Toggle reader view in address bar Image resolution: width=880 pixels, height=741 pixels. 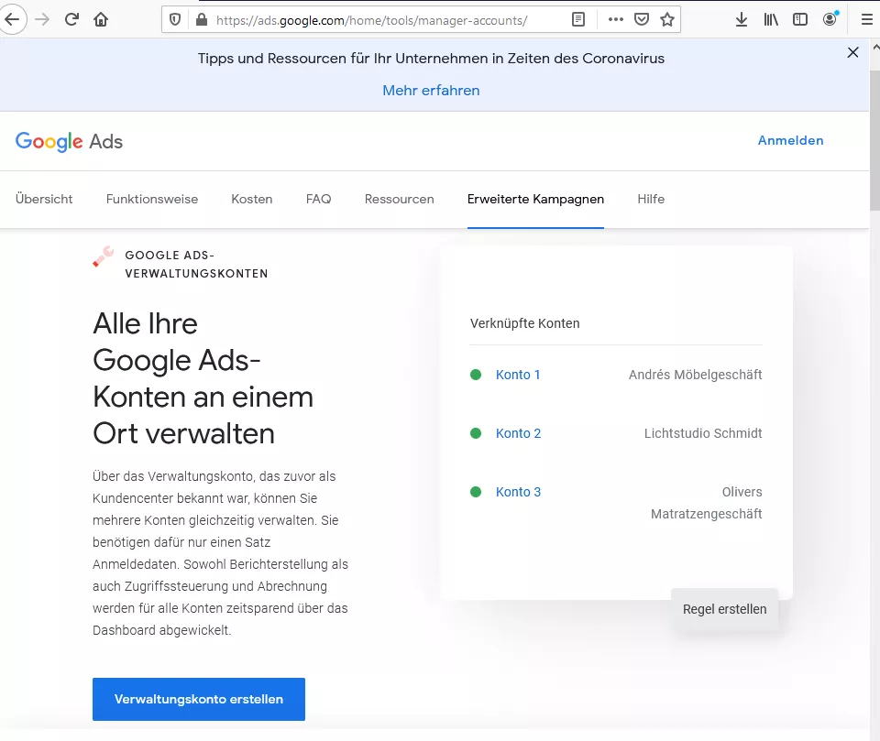(578, 19)
